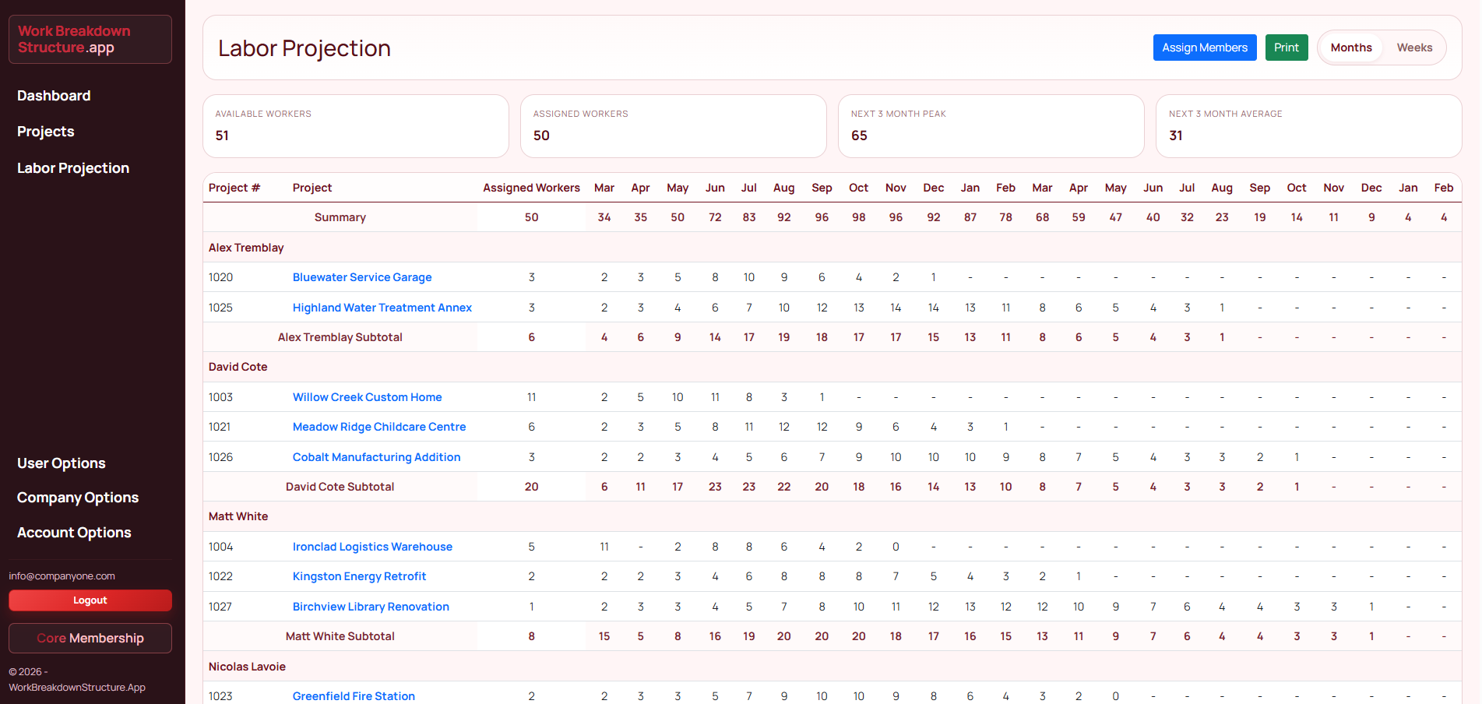This screenshot has height=704, width=1482.
Task: Open User Options
Action: (x=62, y=463)
